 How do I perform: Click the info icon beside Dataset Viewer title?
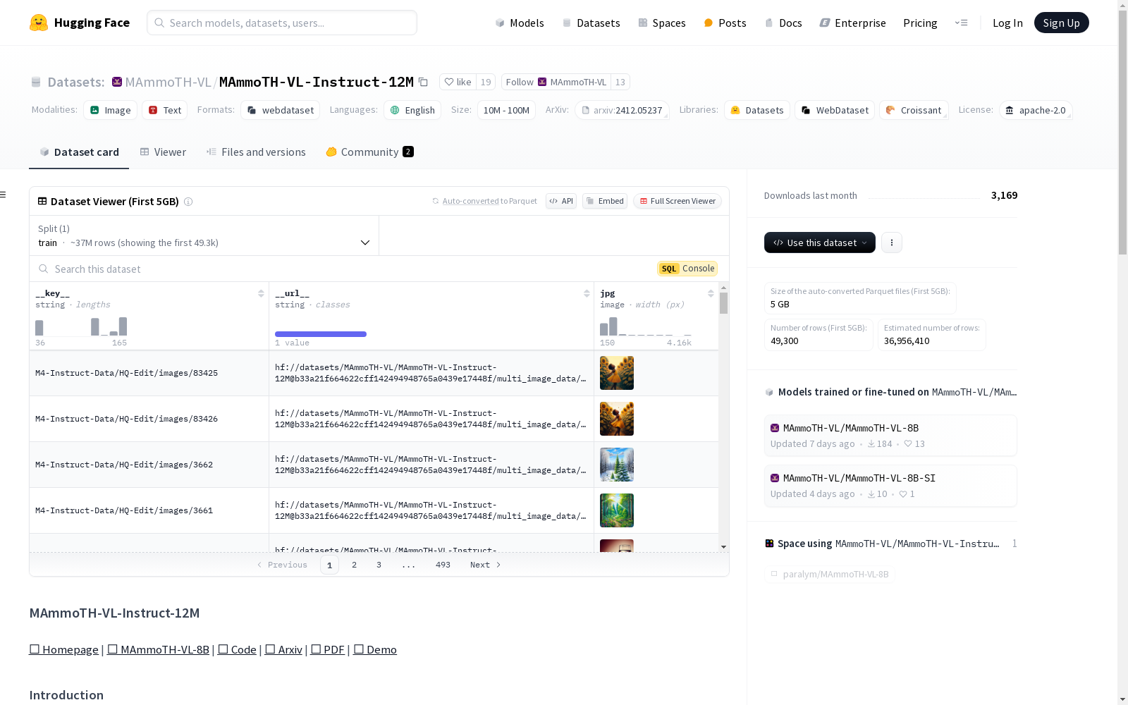188,202
